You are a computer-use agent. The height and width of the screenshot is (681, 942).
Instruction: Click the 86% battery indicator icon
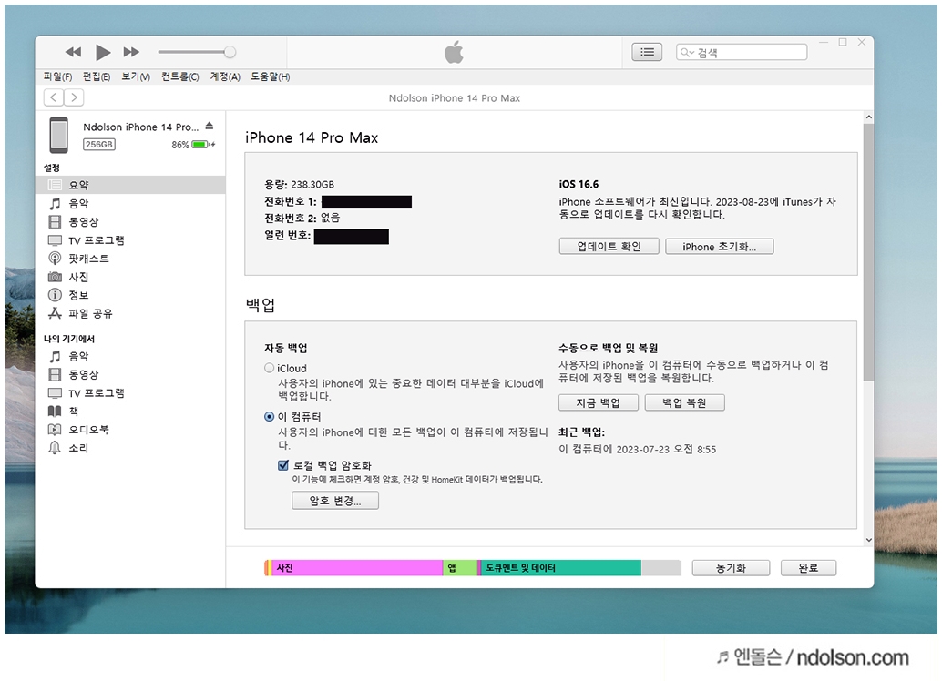pos(200,145)
